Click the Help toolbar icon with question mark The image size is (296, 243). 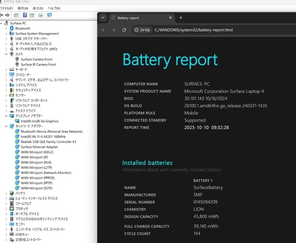[x=25, y=15]
